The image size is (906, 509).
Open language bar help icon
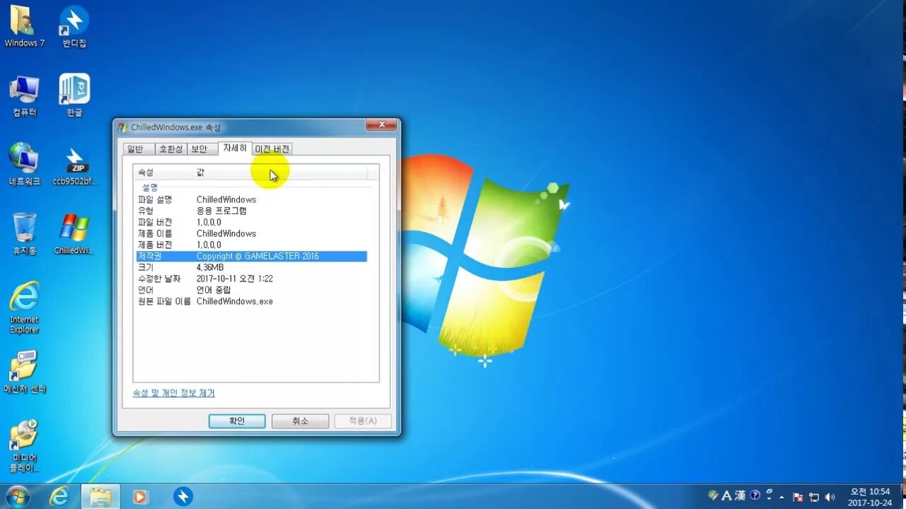pos(755,496)
